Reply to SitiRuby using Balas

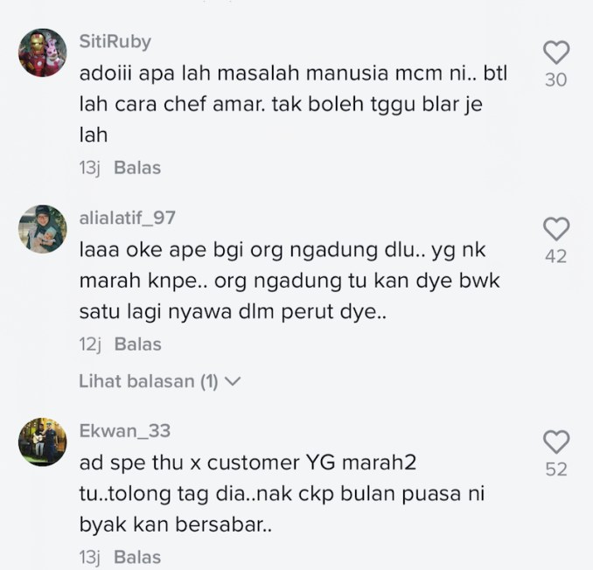point(137,168)
